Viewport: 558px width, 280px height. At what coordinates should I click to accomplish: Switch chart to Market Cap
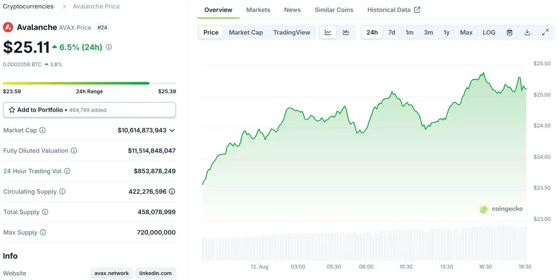pos(246,33)
